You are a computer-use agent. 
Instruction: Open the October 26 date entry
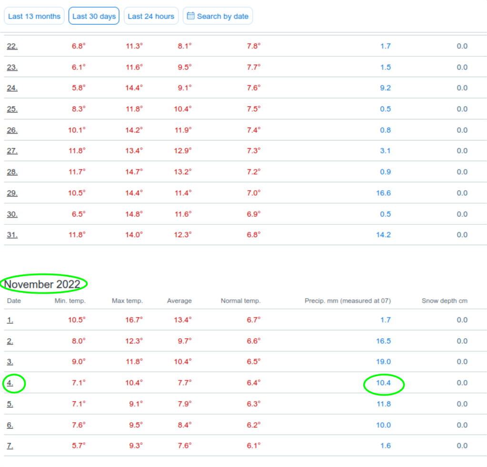pos(12,130)
